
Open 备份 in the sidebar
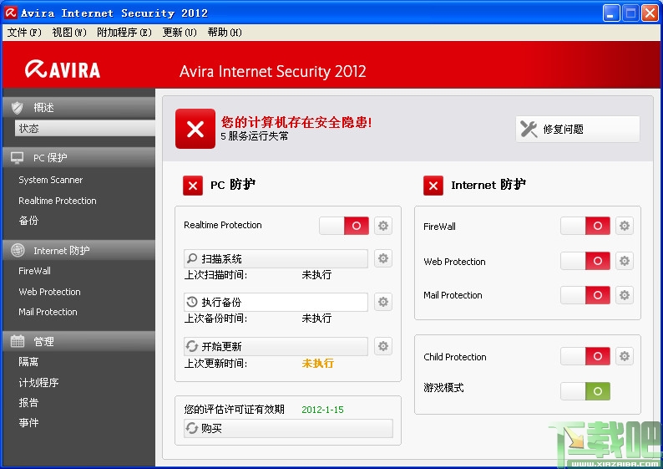28,221
